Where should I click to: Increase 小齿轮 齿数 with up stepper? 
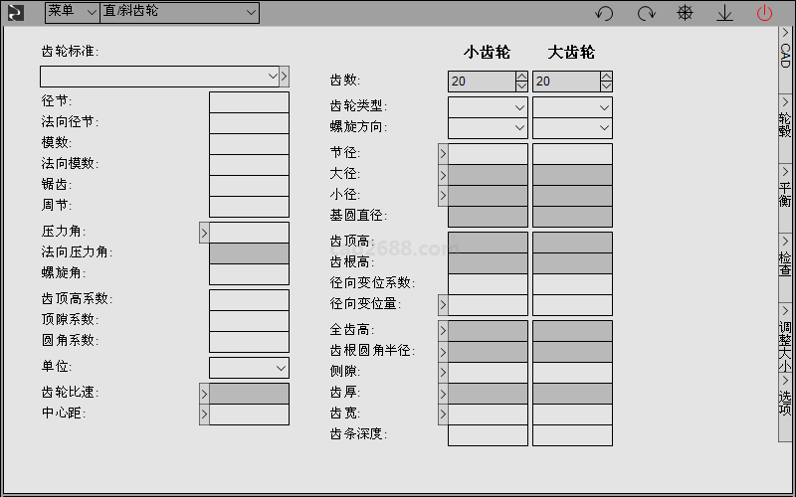click(x=521, y=77)
